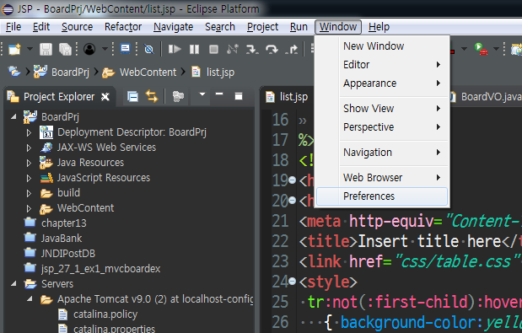Open dropdown next to user profile icon

(x=105, y=49)
